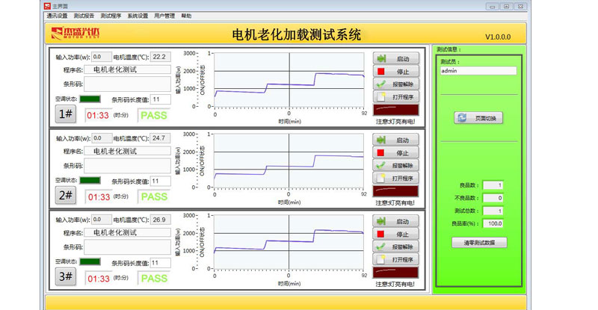This screenshot has width=598, height=310.
Task: Click station 1# green 空调状态 indicator
Action: [x=90, y=99]
